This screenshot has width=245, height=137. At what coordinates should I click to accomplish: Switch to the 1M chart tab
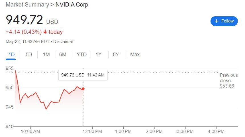point(46,55)
